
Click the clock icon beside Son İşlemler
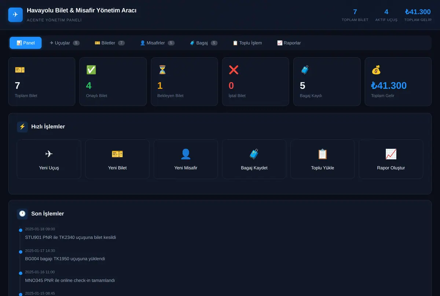pyautogui.click(x=22, y=214)
